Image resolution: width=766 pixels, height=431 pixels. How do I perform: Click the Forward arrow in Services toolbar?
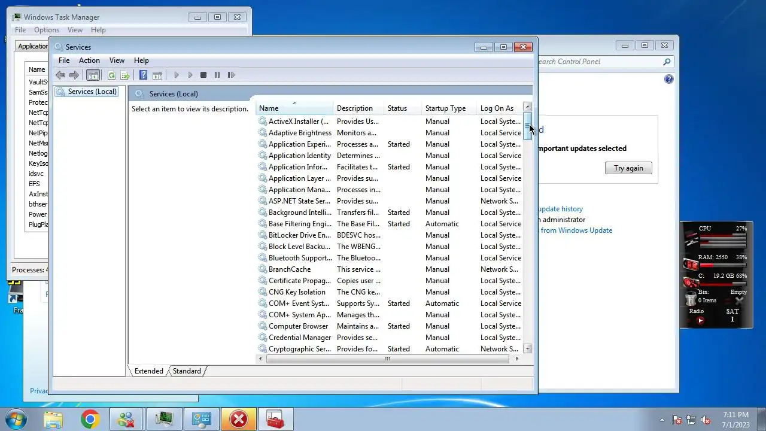tap(74, 75)
